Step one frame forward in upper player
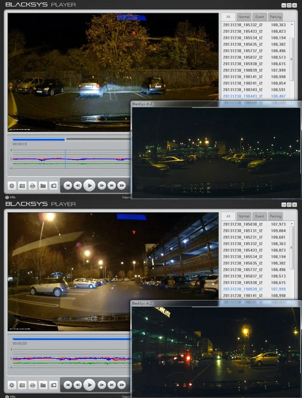Viewport: 302px width, 398px height. click(102, 186)
